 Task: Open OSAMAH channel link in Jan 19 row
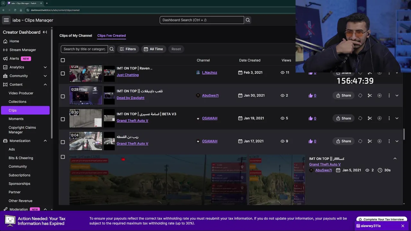pos(209,118)
